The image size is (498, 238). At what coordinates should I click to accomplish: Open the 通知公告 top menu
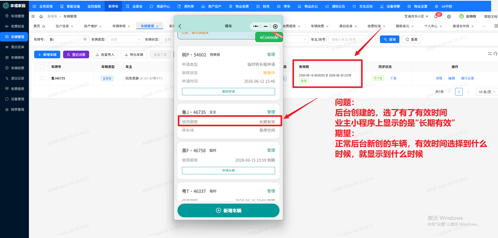click(335, 6)
